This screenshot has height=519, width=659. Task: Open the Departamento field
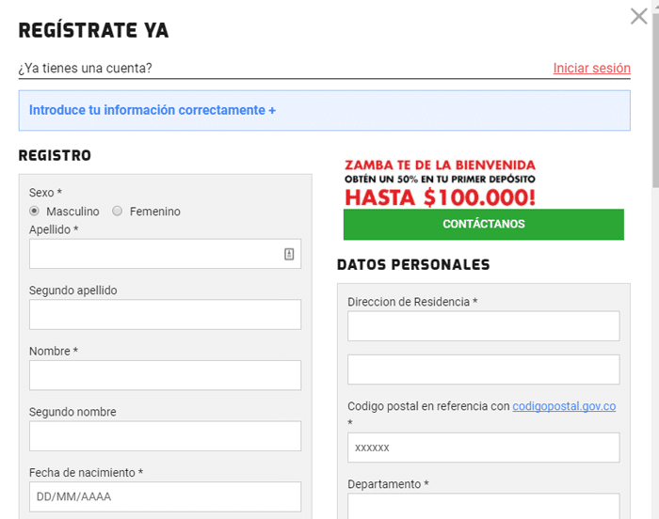tap(483, 506)
